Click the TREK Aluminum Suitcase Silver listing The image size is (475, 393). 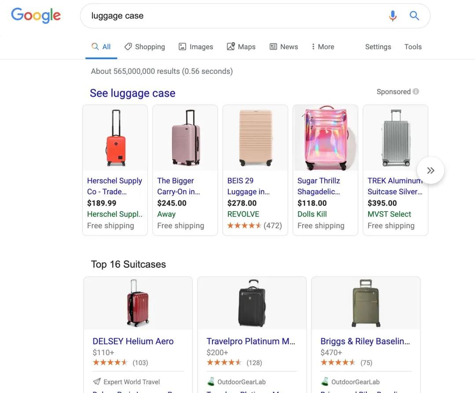(395, 186)
